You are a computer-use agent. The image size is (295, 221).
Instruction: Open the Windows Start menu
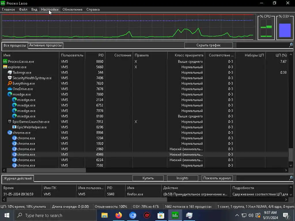tap(7, 215)
